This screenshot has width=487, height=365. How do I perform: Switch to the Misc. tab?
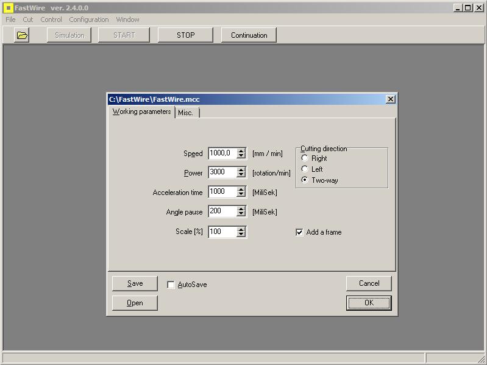[186, 113]
